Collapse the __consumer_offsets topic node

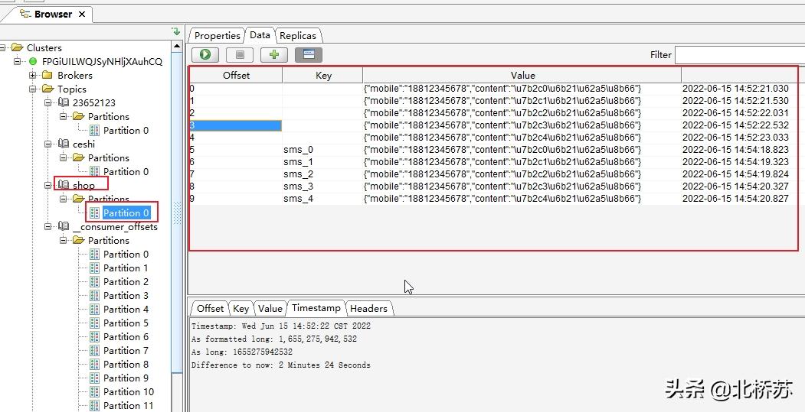pyautogui.click(x=47, y=226)
